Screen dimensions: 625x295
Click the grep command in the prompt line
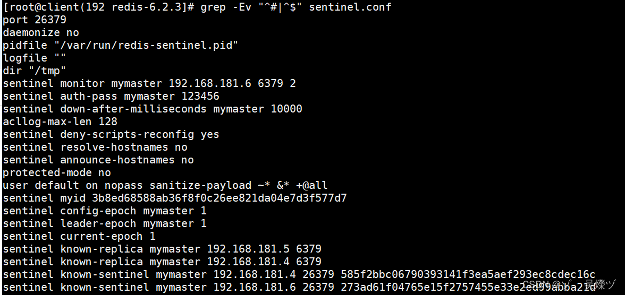[x=296, y=7]
